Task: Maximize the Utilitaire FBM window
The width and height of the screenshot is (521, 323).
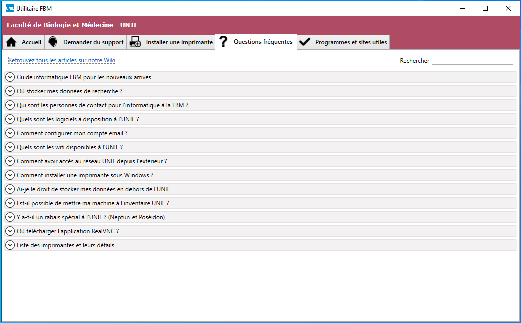Action: [485, 8]
